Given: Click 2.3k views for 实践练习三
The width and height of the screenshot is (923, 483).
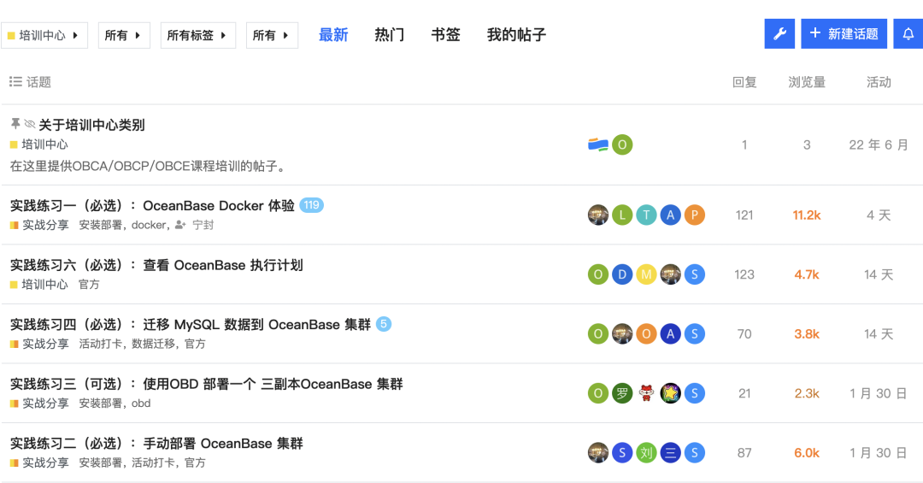Looking at the screenshot, I should coord(807,393).
